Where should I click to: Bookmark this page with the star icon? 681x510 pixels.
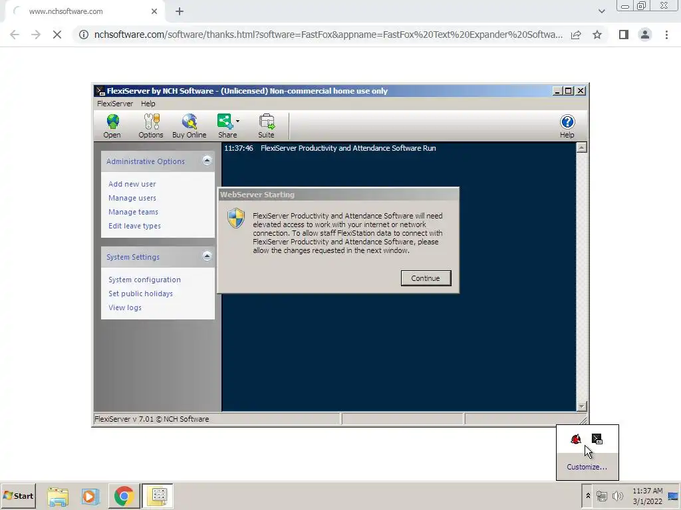click(597, 35)
